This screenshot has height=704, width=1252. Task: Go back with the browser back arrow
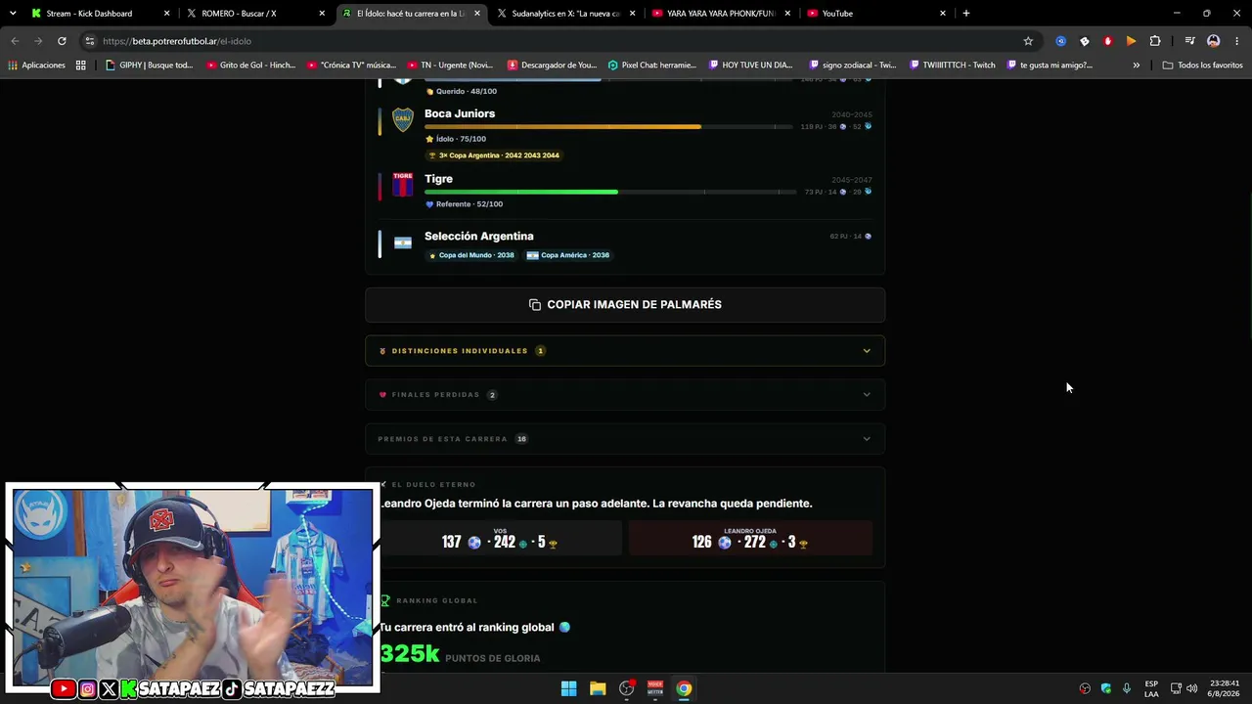(x=15, y=41)
